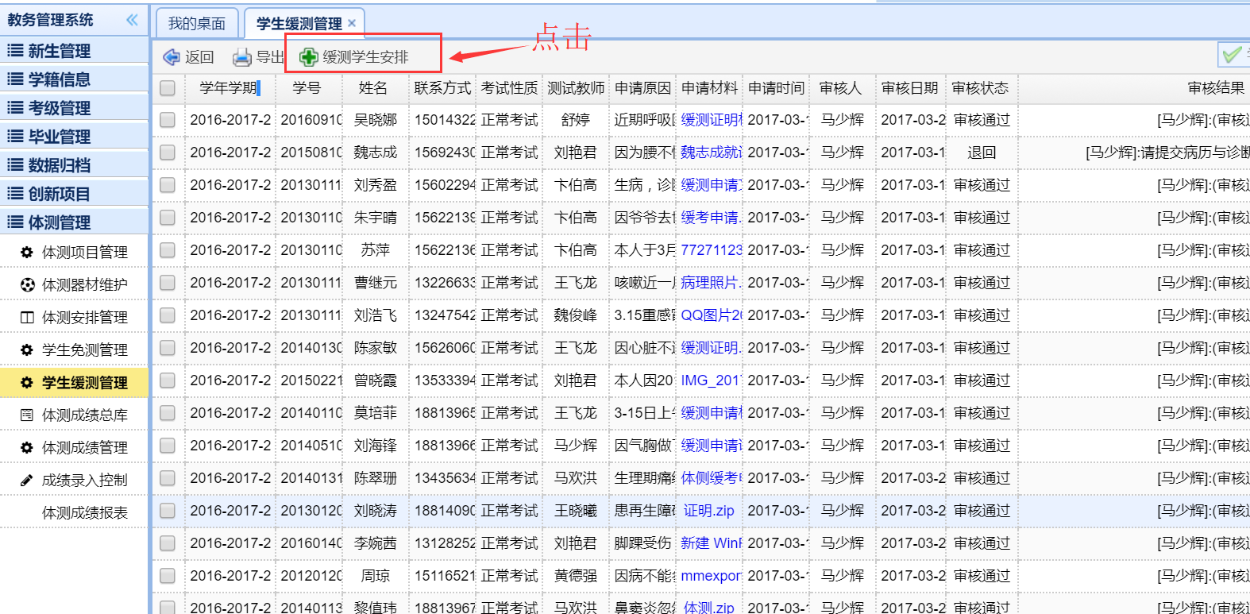The image size is (1250, 614).
Task: Open 体测器材维护 soccer ball icon item
Action: [x=27, y=285]
